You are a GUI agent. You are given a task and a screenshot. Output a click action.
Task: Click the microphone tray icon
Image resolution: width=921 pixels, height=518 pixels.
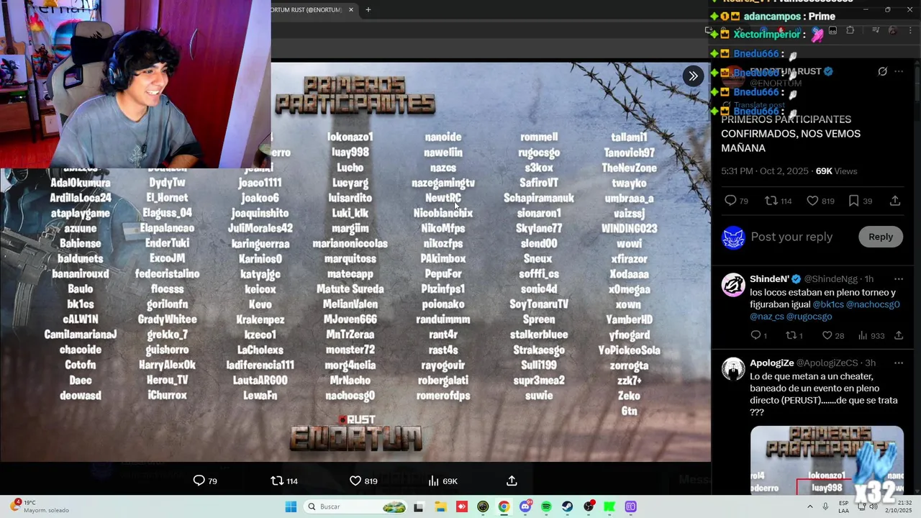pyautogui.click(x=827, y=506)
